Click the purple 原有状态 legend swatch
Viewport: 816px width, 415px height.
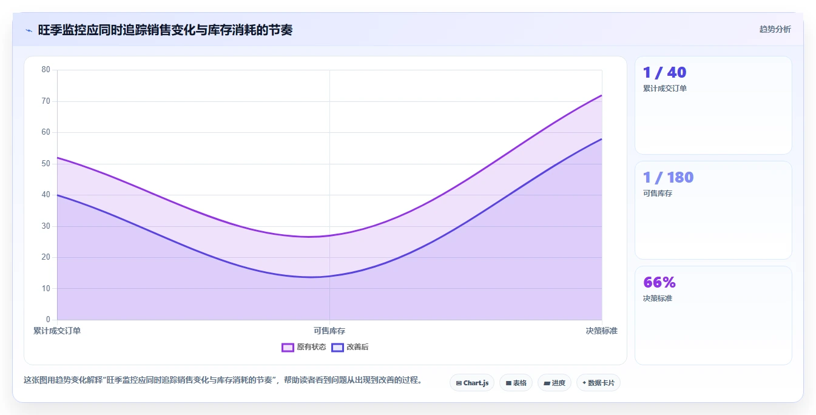(x=288, y=348)
